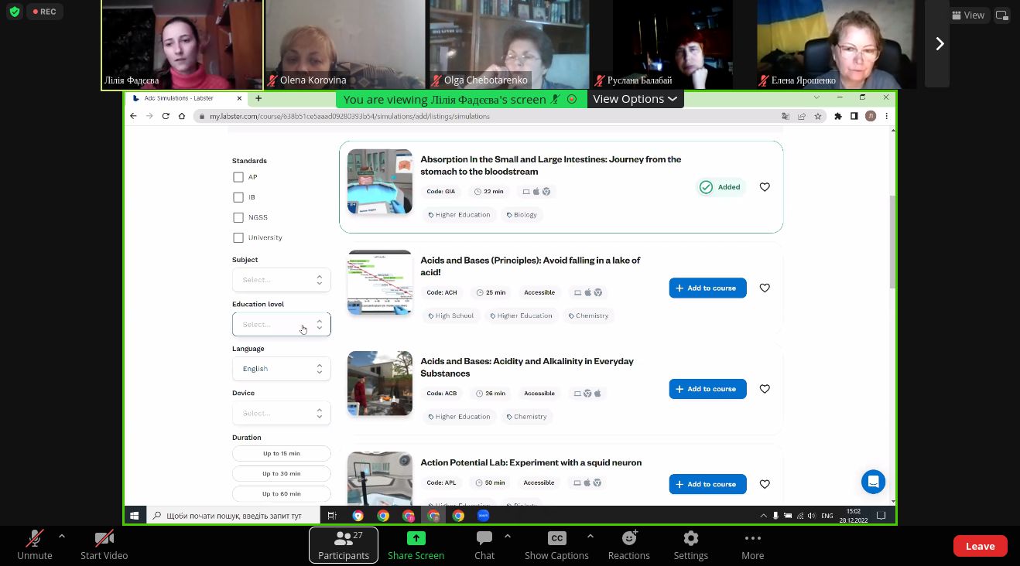1020x566 pixels.
Task: Enable the University standards checkbox
Action: coord(238,237)
